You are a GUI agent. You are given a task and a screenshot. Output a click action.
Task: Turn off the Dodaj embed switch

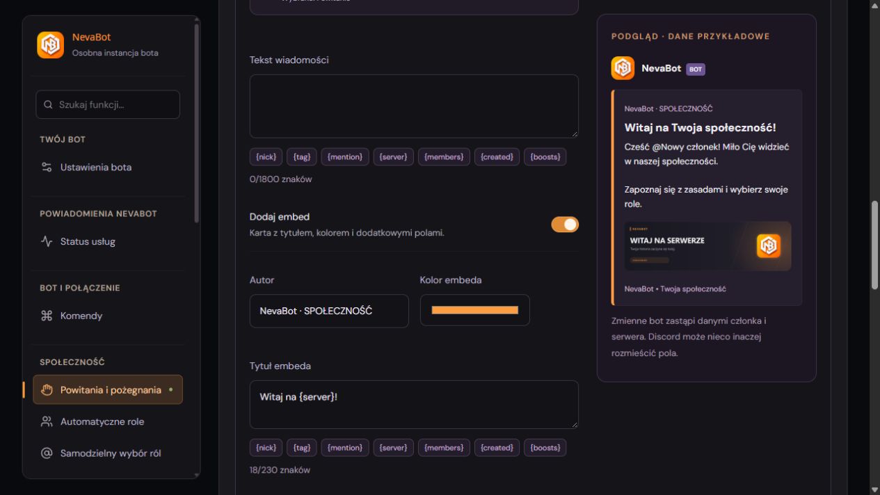click(x=565, y=225)
